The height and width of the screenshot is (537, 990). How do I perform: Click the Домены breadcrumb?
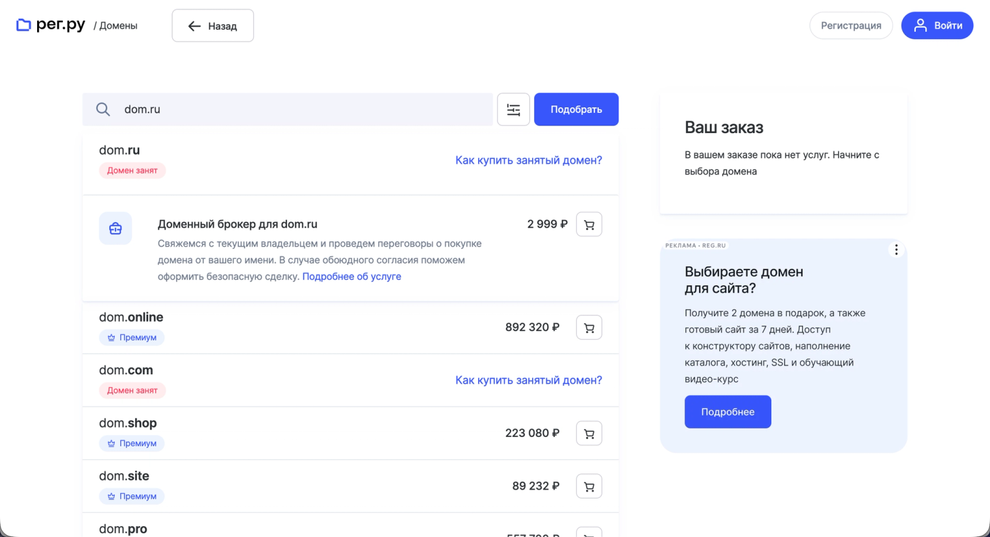click(118, 26)
